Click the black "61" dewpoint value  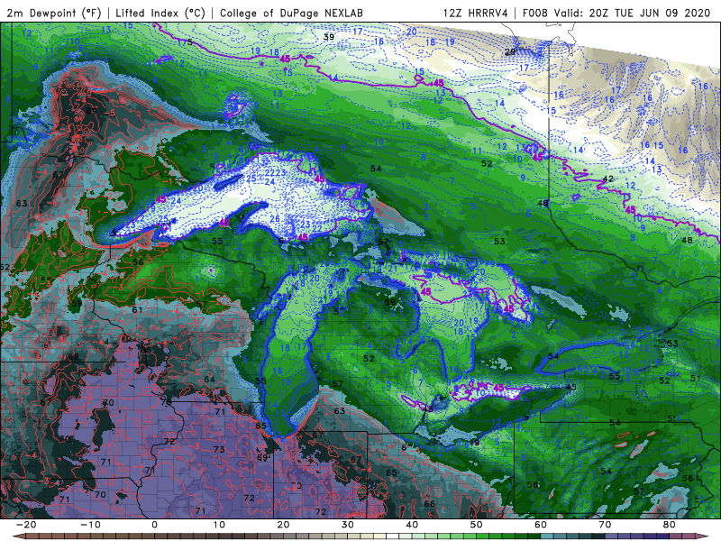137,310
